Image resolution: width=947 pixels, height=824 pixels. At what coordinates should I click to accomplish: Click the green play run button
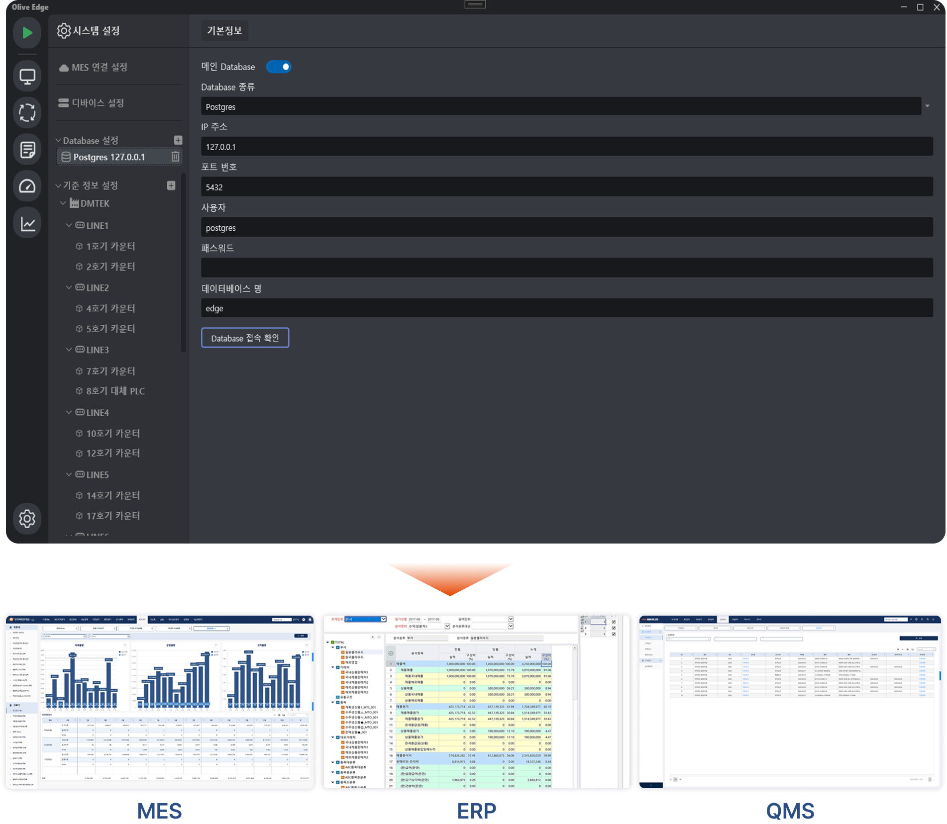point(27,33)
